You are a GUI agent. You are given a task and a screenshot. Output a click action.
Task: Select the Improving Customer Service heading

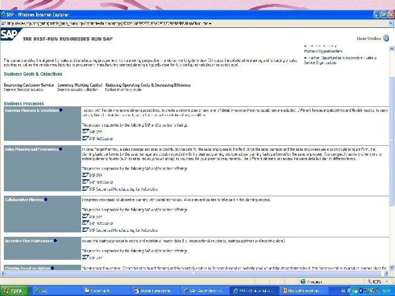click(x=29, y=85)
